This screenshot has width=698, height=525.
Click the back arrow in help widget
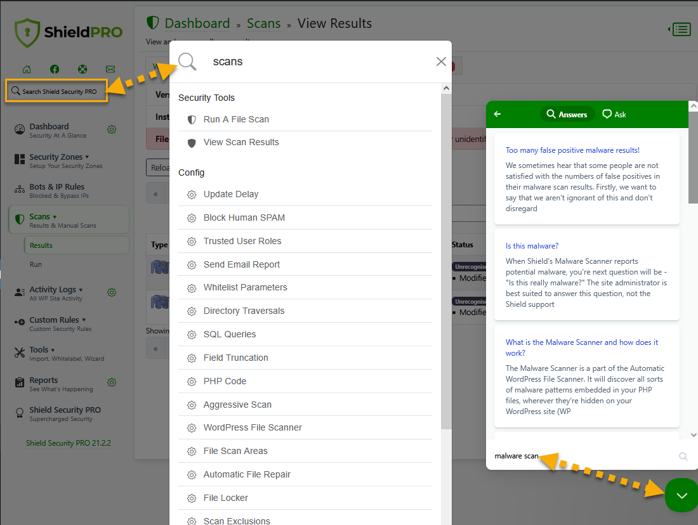497,114
